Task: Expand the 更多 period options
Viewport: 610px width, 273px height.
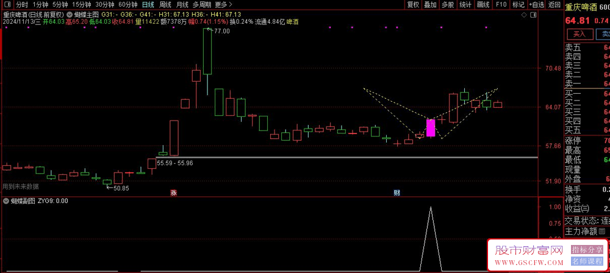Action: [x=223, y=5]
